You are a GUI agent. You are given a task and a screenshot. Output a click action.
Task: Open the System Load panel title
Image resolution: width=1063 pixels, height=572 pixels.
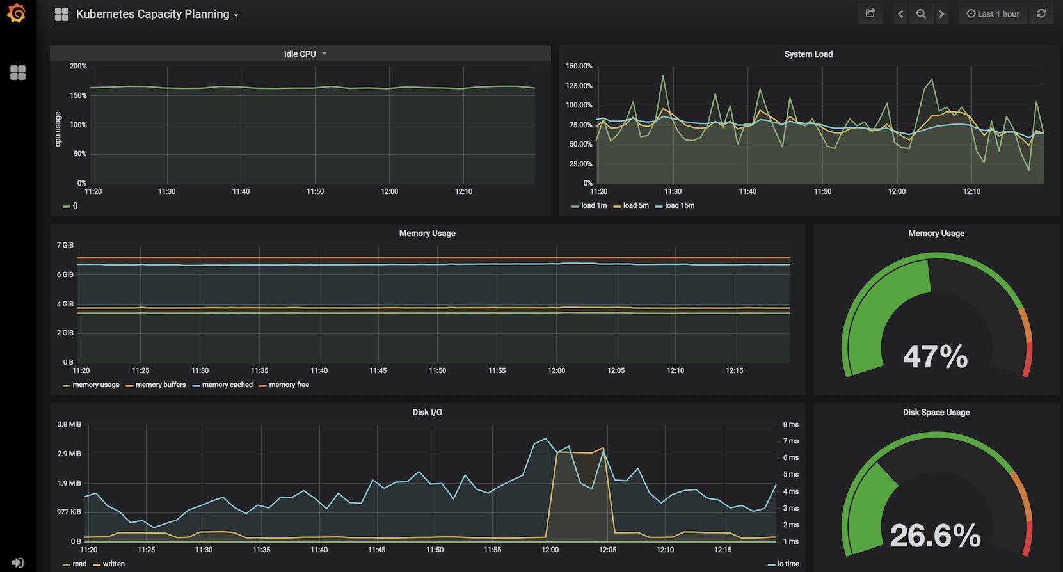(808, 54)
